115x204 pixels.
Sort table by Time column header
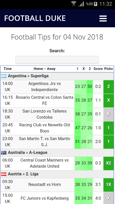pyautogui.click(x=7, y=69)
